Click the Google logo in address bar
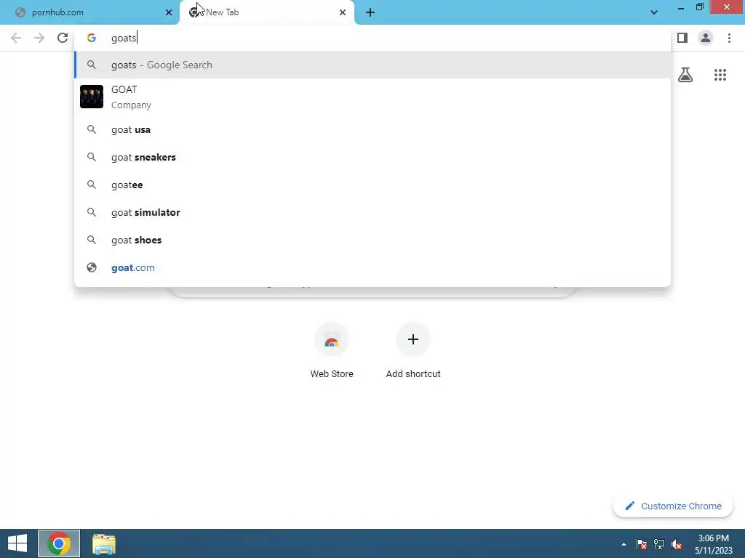Image resolution: width=745 pixels, height=558 pixels. pyautogui.click(x=91, y=38)
